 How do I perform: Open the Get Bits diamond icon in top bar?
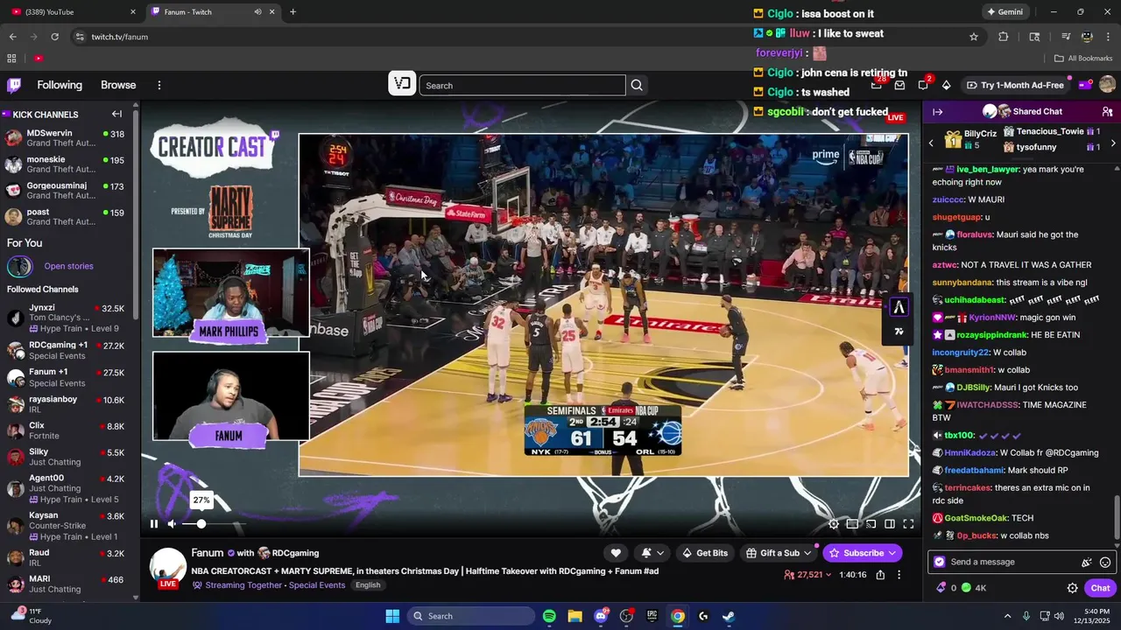click(x=946, y=85)
